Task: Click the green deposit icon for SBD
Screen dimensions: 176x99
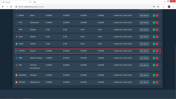Action: (154, 58)
